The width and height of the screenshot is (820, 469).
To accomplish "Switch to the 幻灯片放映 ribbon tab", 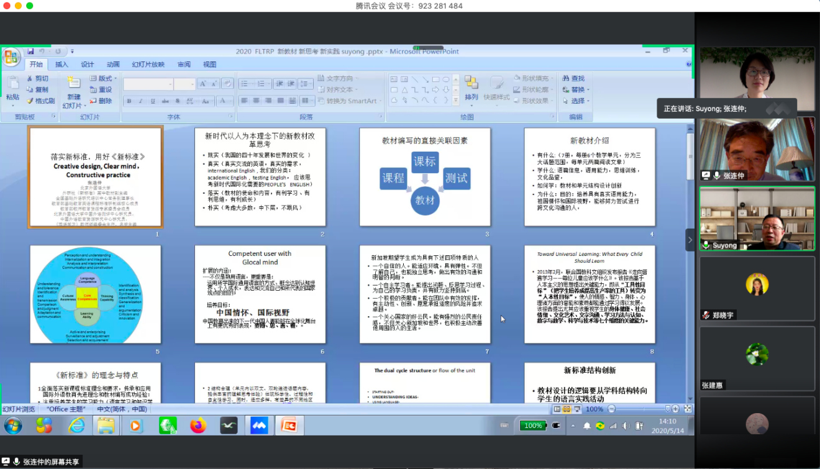I will pyautogui.click(x=148, y=65).
